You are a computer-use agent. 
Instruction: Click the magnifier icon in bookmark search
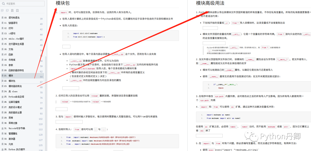click(3, 3)
